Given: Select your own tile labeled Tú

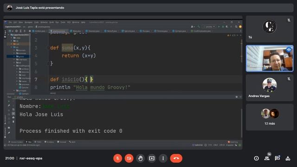Looking at the screenshot, I should click(270, 29).
